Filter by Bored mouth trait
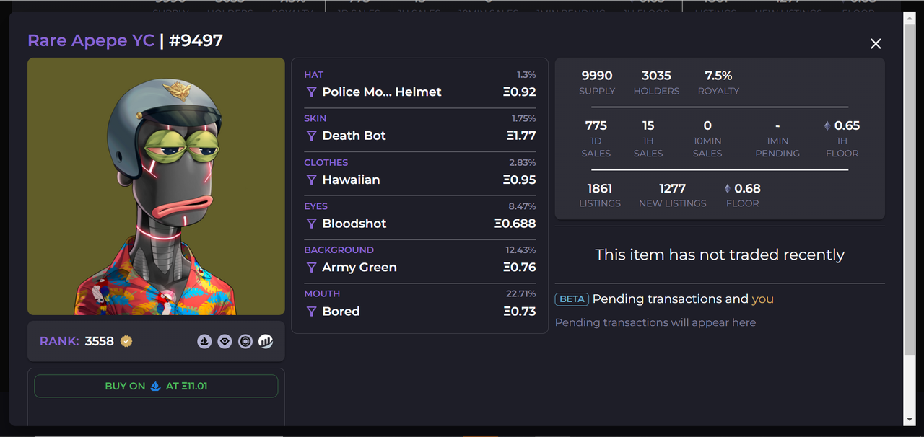This screenshot has height=437, width=924. click(x=312, y=312)
